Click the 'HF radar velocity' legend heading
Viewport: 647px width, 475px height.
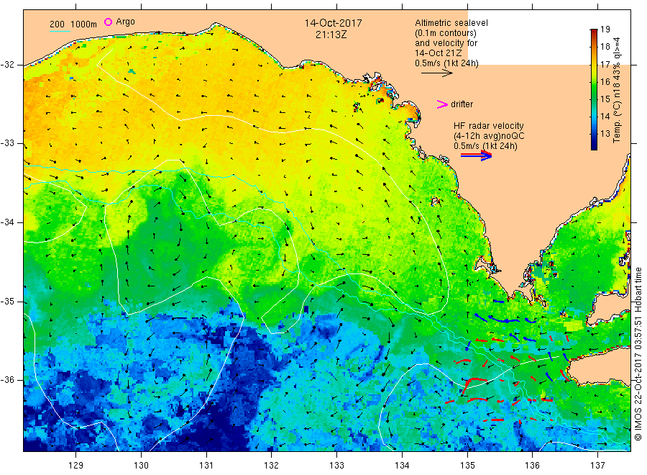(x=489, y=125)
